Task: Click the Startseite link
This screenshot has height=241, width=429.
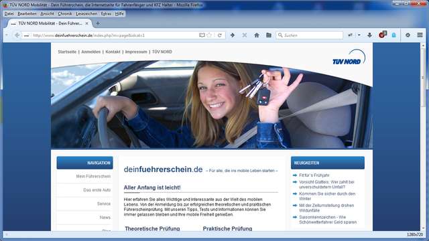Action: (67, 52)
